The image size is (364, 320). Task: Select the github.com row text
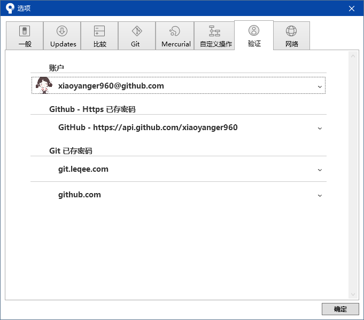80,195
